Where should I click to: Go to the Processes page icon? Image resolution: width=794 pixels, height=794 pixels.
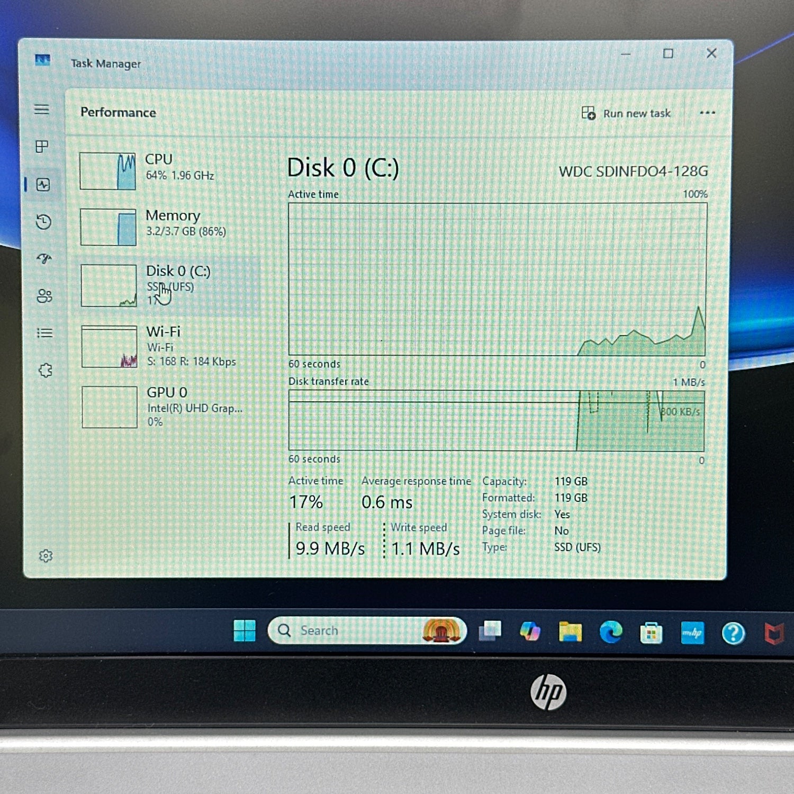click(42, 147)
